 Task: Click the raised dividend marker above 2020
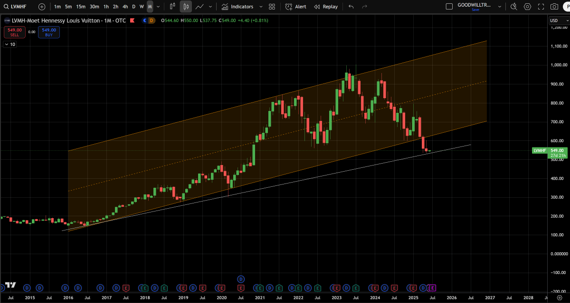241,278
